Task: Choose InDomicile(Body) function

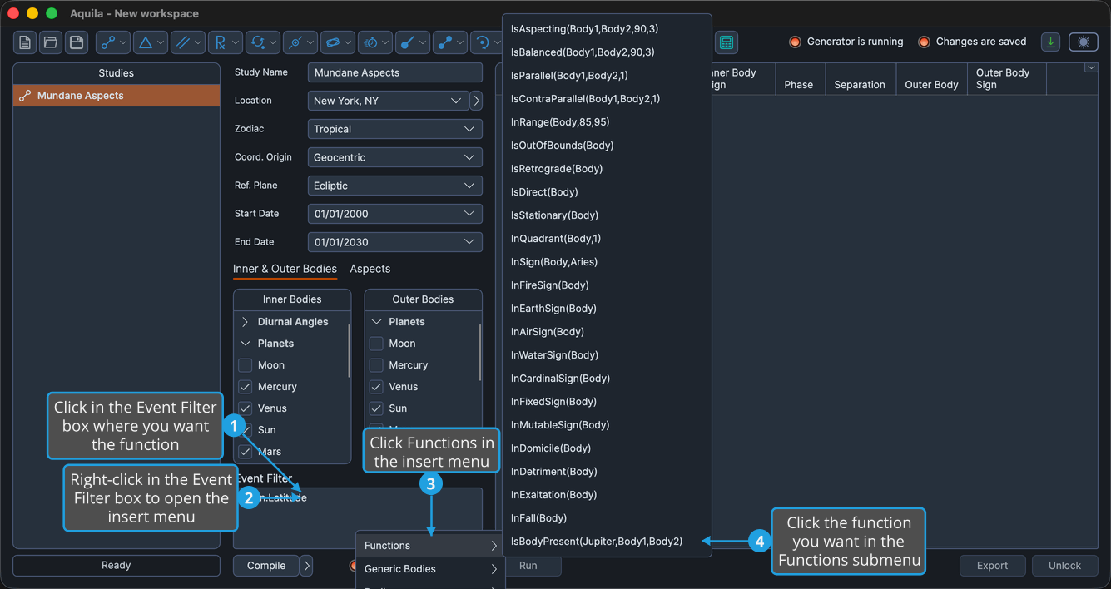Action: (607, 448)
